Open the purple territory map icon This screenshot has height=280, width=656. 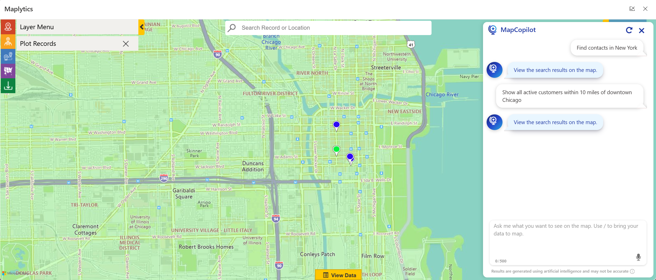[8, 71]
